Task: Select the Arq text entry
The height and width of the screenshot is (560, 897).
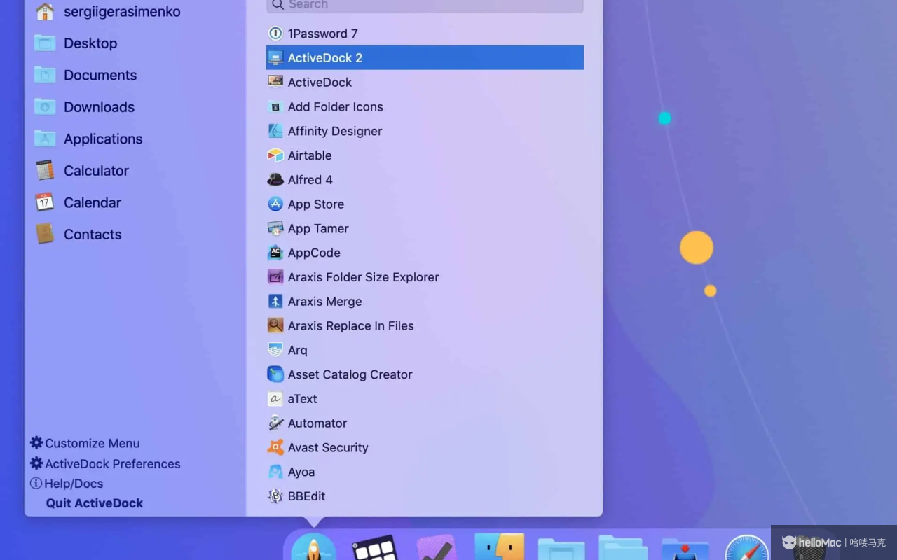Action: (x=298, y=350)
